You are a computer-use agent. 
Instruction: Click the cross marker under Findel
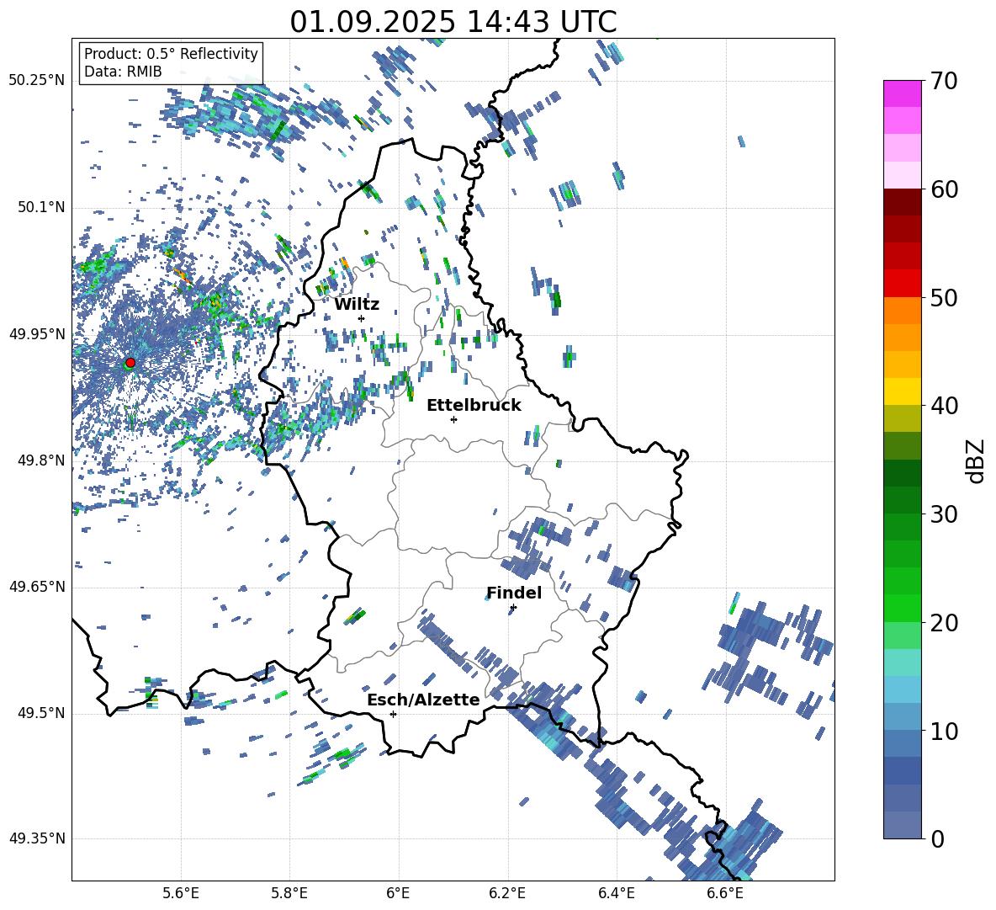[x=513, y=608]
